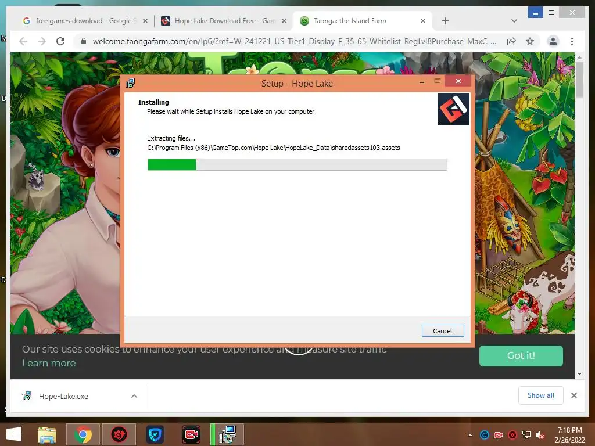Open the Chrome three-dot menu
Image resolution: width=595 pixels, height=446 pixels.
tap(572, 41)
